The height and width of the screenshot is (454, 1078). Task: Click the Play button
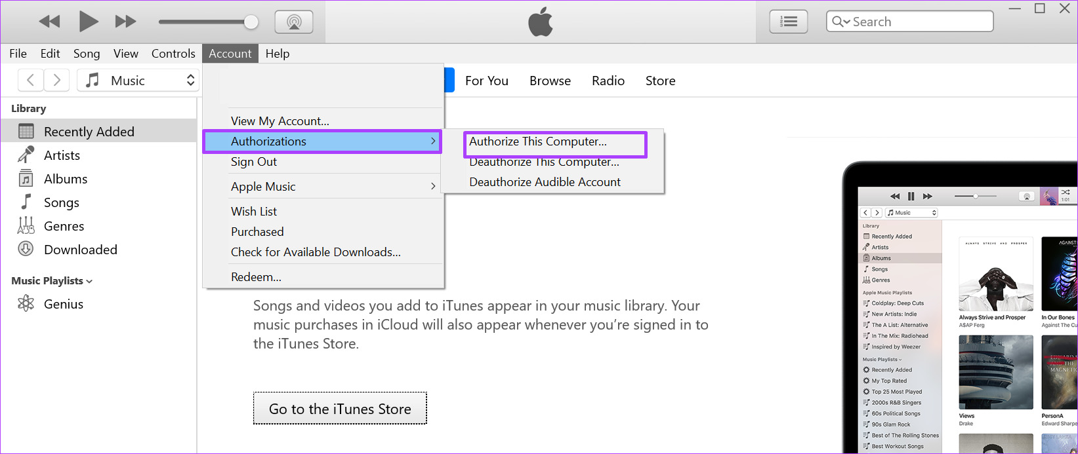(x=88, y=22)
